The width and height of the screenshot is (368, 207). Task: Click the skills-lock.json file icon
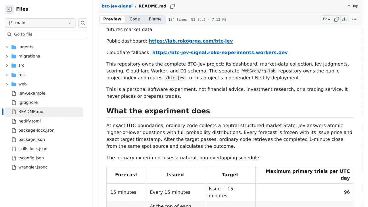pyautogui.click(x=14, y=149)
